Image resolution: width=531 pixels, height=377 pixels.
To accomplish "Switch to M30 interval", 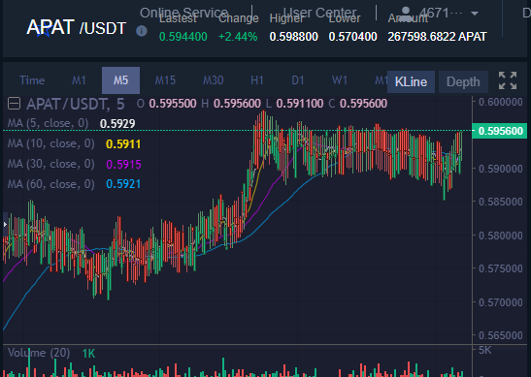I will click(213, 80).
